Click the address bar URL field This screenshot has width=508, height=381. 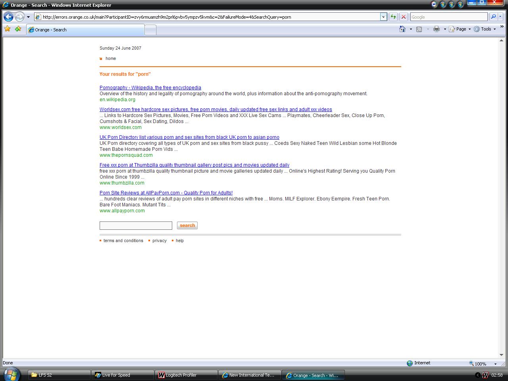pyautogui.click(x=207, y=17)
